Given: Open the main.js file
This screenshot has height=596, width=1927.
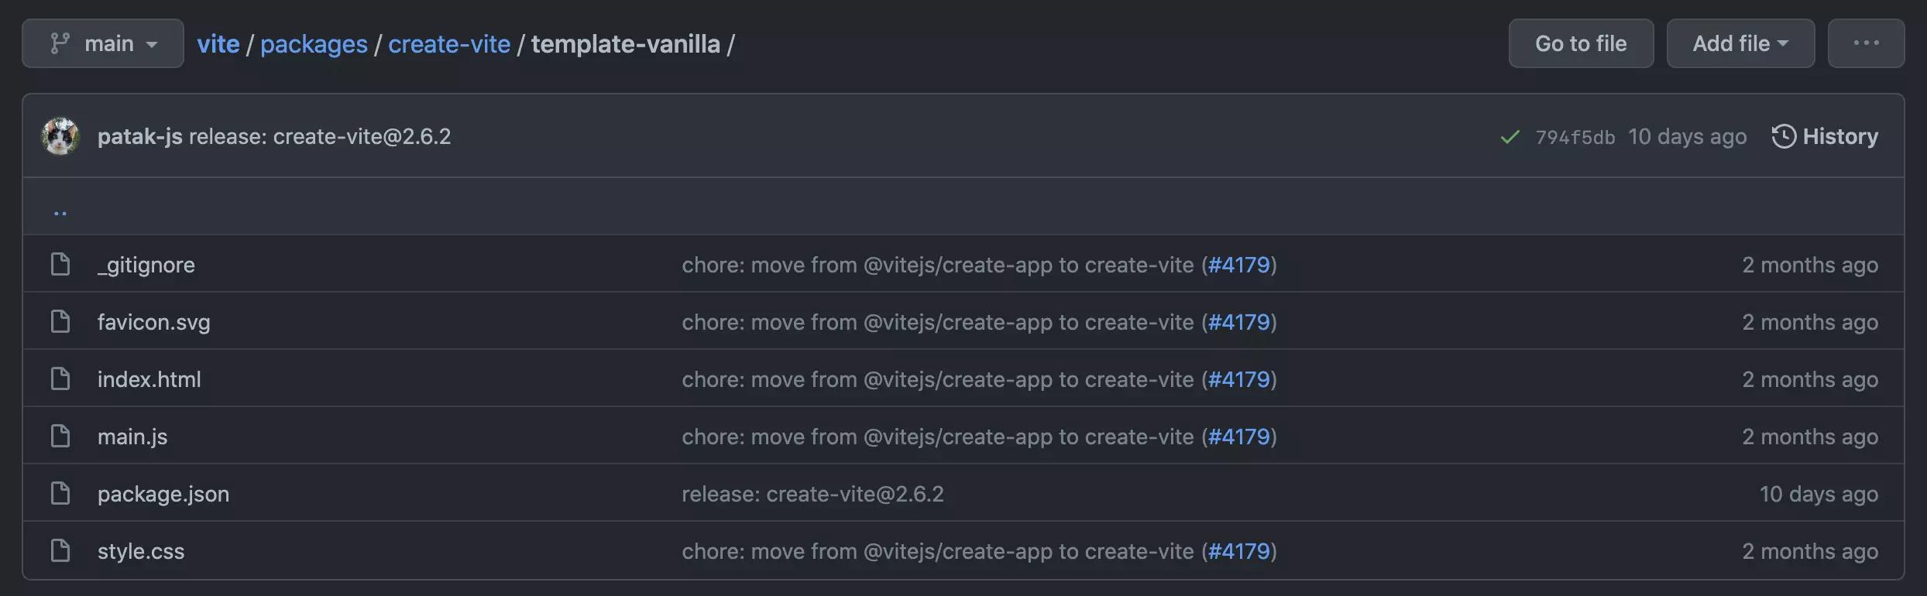Looking at the screenshot, I should 132,437.
